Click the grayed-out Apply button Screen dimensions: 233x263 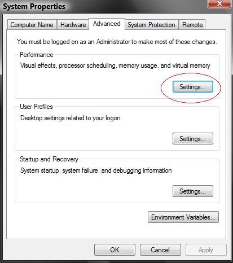(206, 250)
